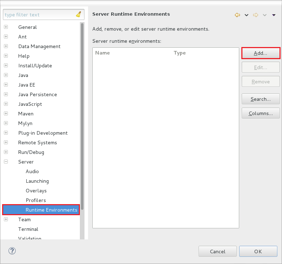Open the help question mark icon
This screenshot has height=264, width=282.
[x=12, y=251]
